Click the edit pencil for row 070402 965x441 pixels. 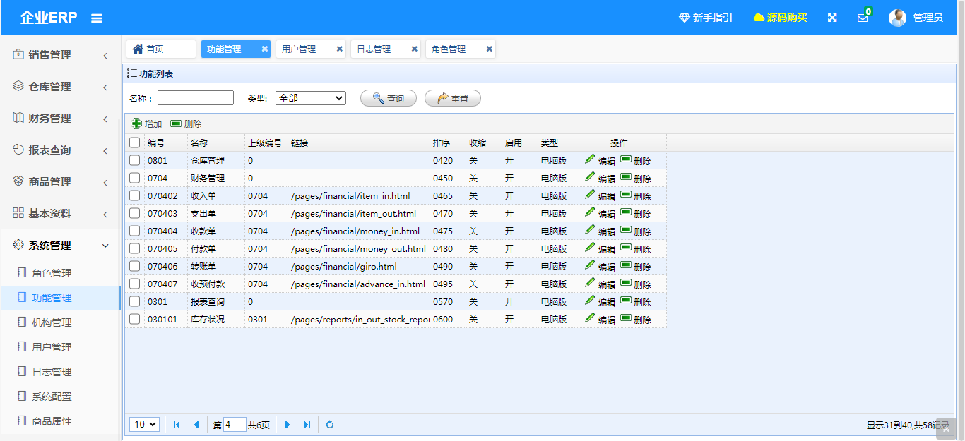coord(590,195)
